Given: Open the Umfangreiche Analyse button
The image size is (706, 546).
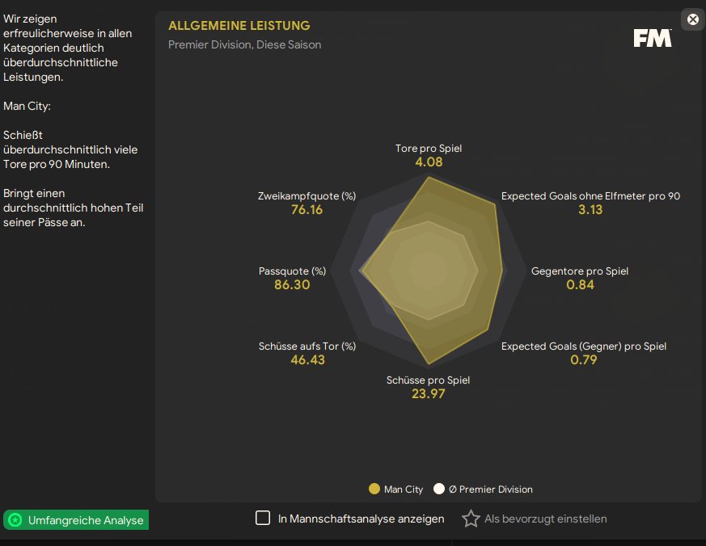Looking at the screenshot, I should (x=77, y=520).
